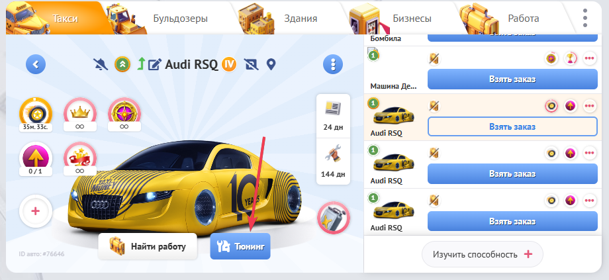Click the crown ability badge

click(79, 111)
